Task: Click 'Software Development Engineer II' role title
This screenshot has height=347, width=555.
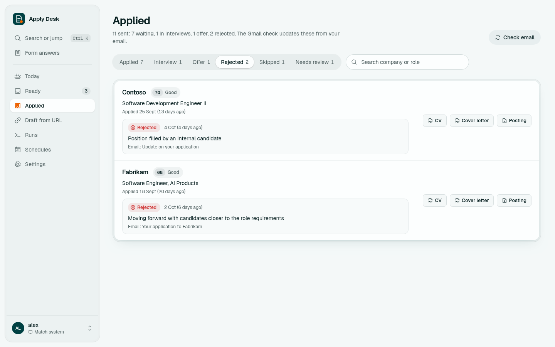Action: (x=164, y=103)
